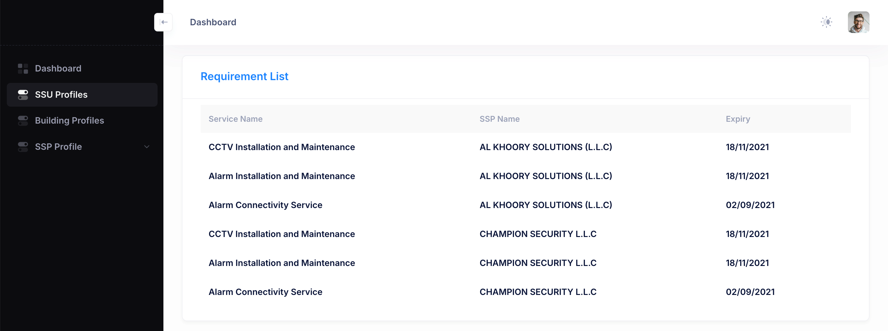Image resolution: width=888 pixels, height=331 pixels.
Task: Toggle light mode with the brightness control
Action: pos(827,22)
